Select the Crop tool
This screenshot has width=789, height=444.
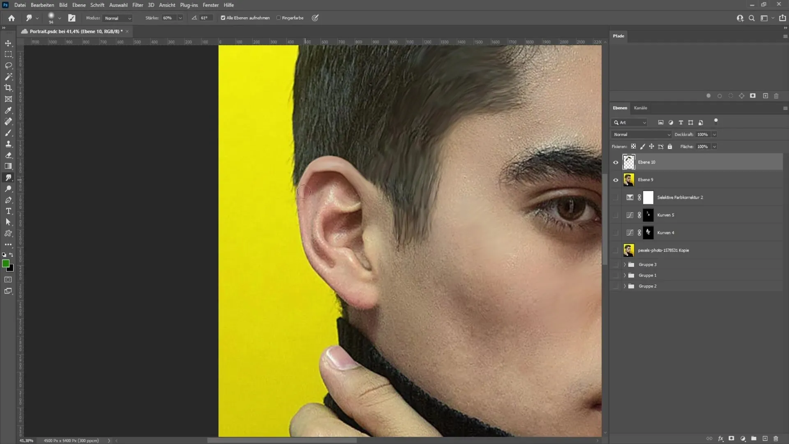coord(8,87)
